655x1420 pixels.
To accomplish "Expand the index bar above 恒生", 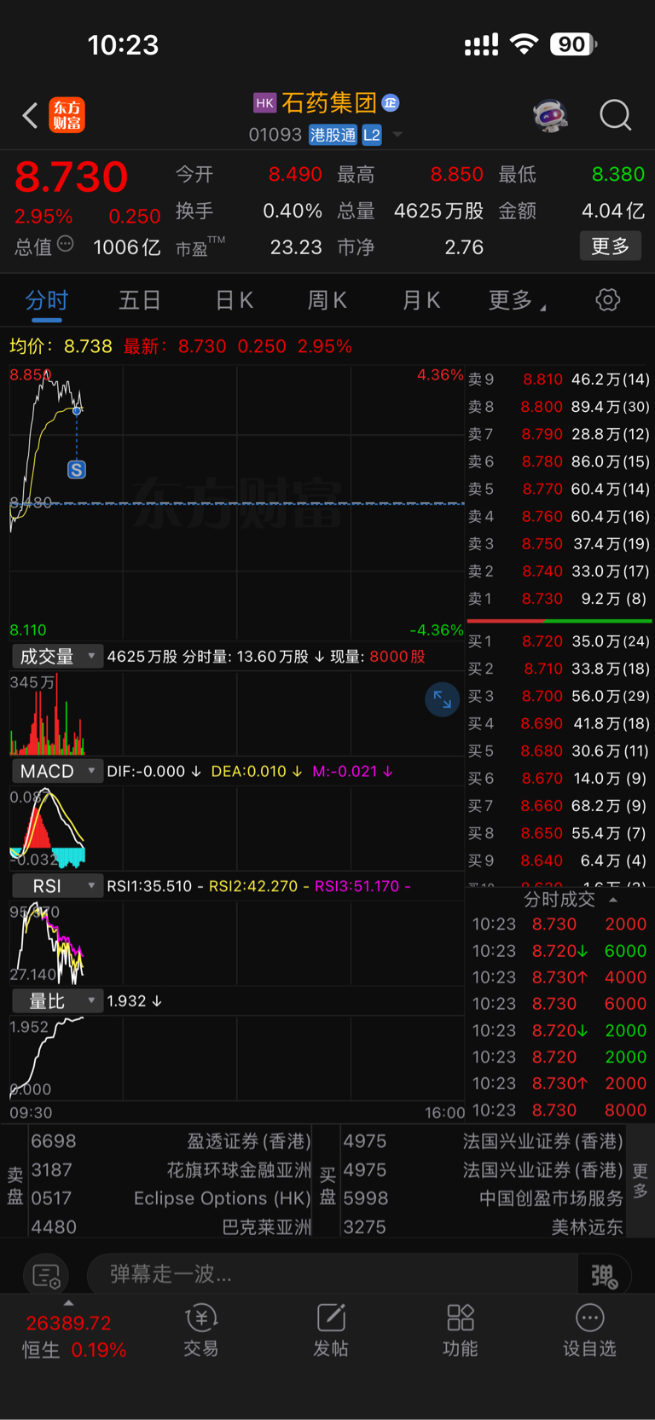I will tap(68, 1303).
